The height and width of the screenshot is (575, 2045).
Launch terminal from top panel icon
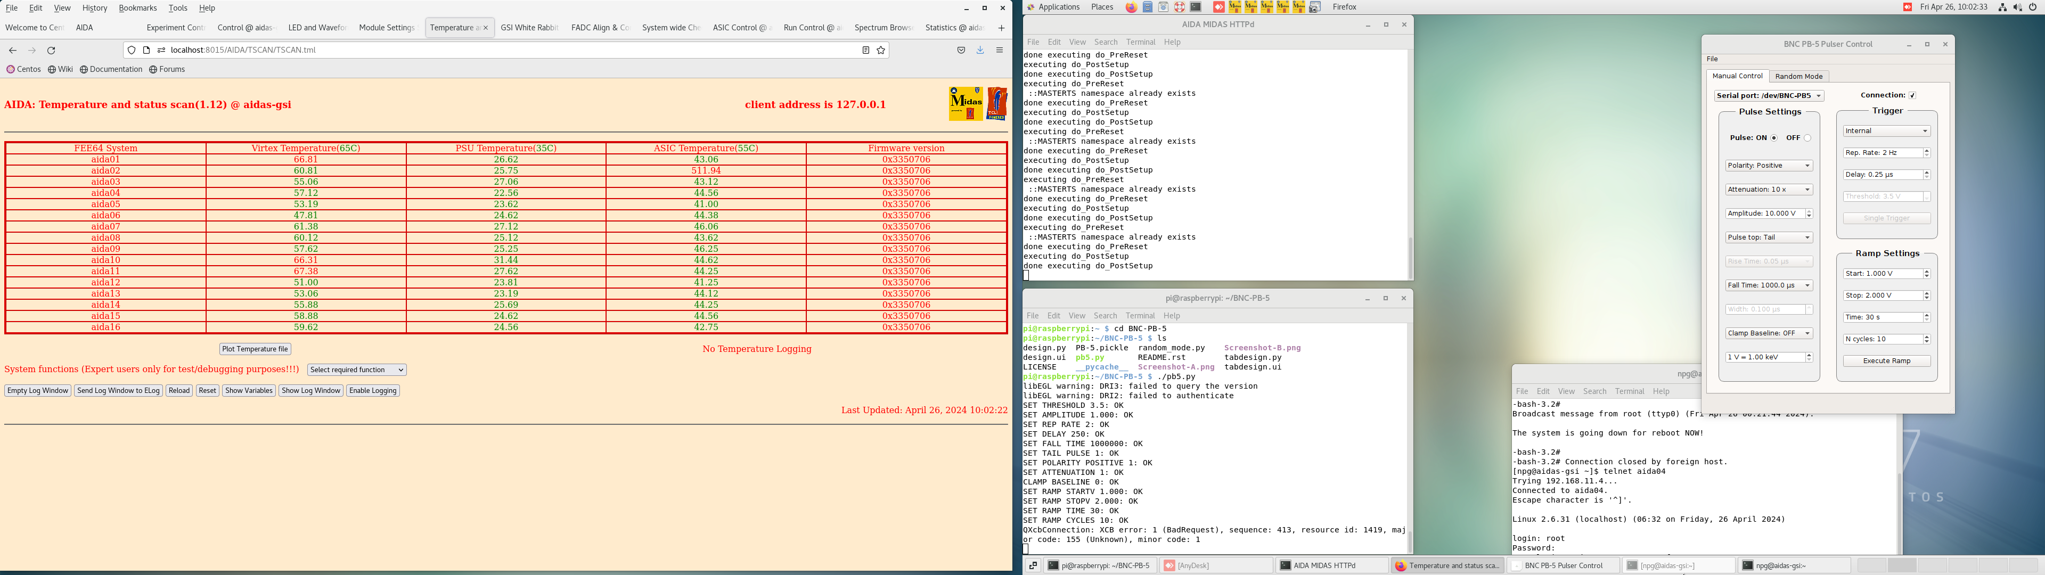tap(1196, 7)
